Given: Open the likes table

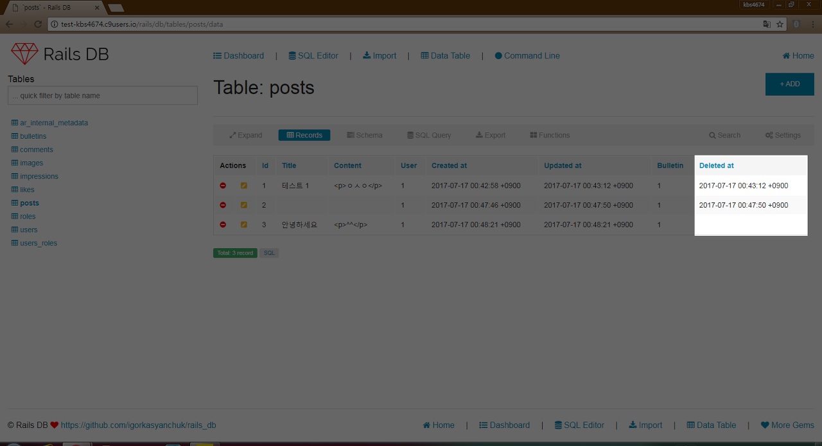Looking at the screenshot, I should coord(23,190).
